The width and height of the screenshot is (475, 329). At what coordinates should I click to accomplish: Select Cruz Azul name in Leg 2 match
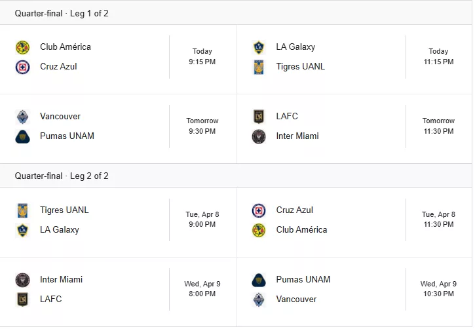click(294, 210)
